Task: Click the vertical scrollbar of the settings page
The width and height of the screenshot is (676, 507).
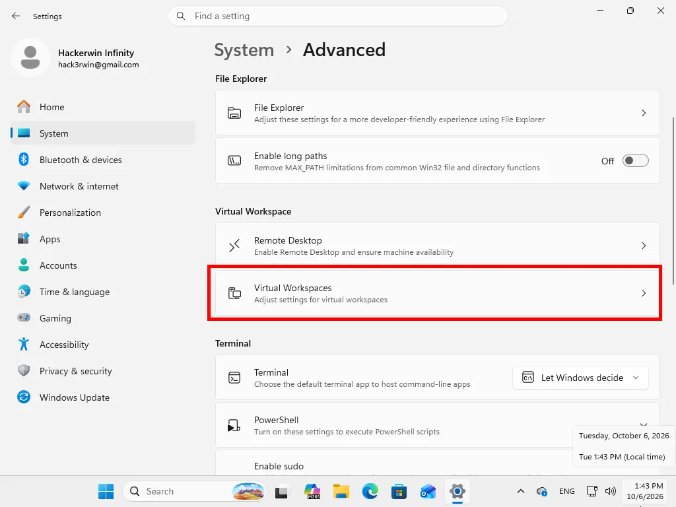Action: [673, 201]
